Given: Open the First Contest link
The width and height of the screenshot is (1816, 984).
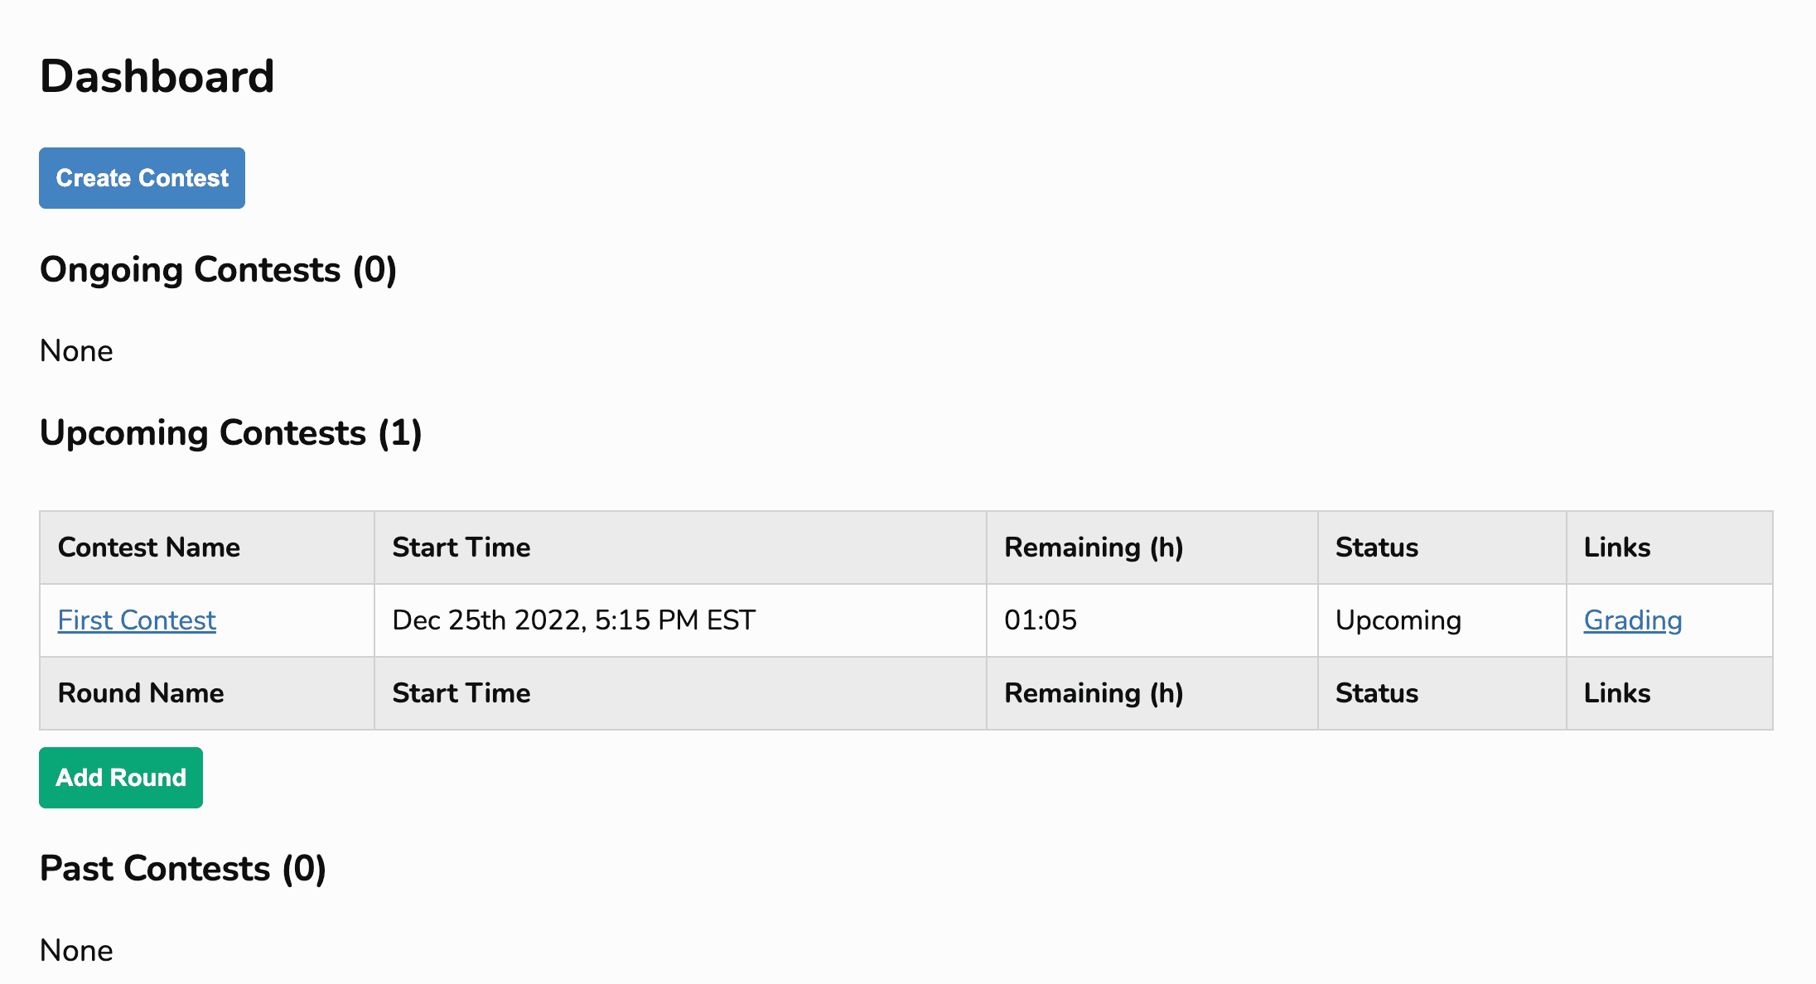Looking at the screenshot, I should tap(136, 620).
